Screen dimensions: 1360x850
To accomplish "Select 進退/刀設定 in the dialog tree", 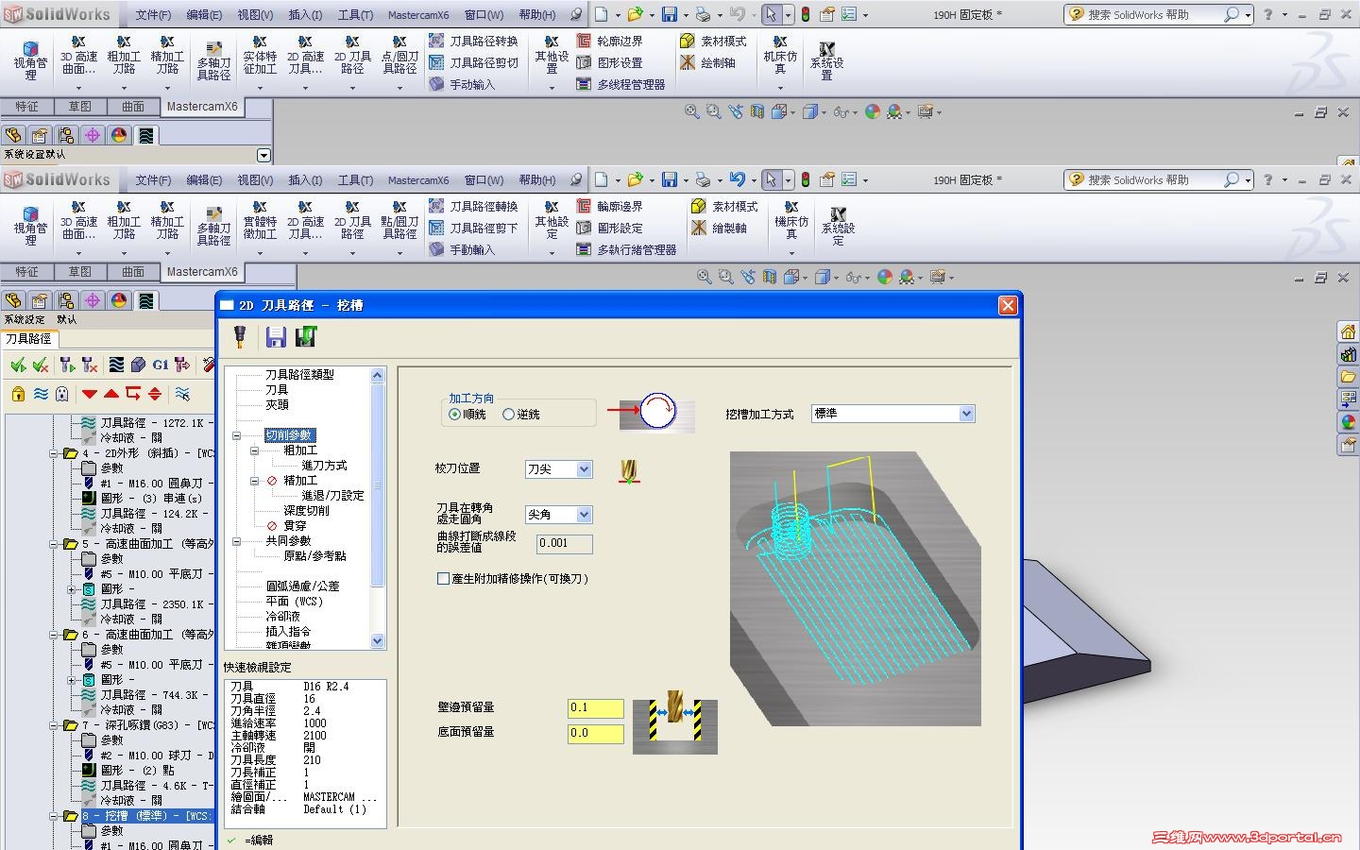I will pyautogui.click(x=332, y=496).
